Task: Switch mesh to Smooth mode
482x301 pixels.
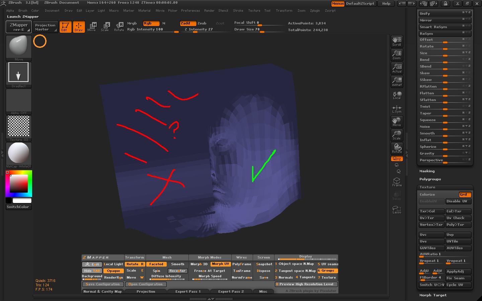Action: (x=178, y=264)
